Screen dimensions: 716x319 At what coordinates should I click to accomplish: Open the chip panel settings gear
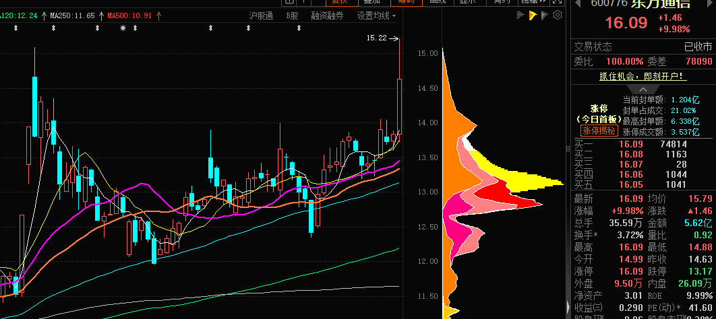coord(557,15)
